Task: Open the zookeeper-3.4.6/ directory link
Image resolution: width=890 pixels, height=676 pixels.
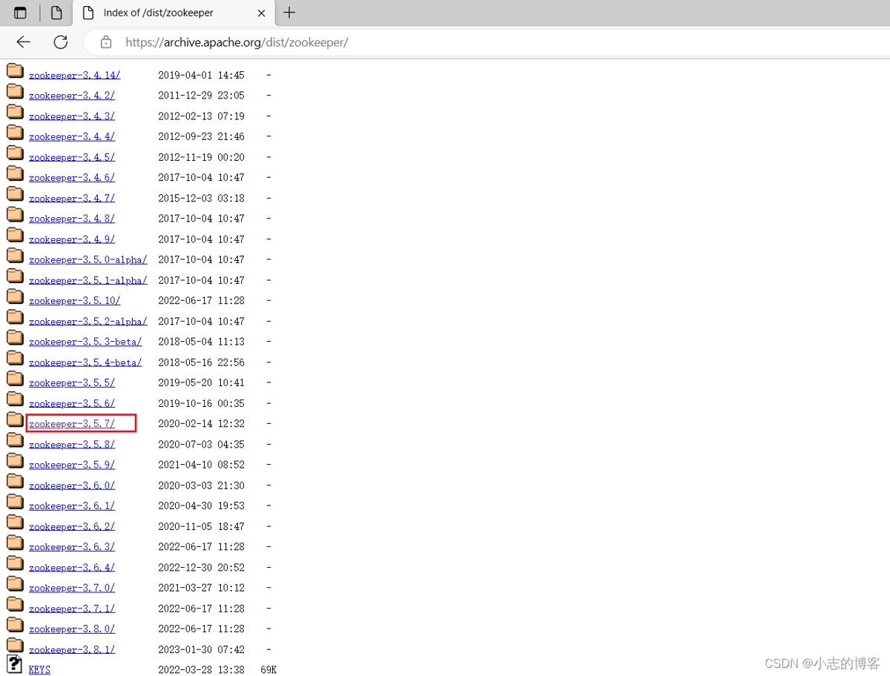Action: (x=72, y=178)
